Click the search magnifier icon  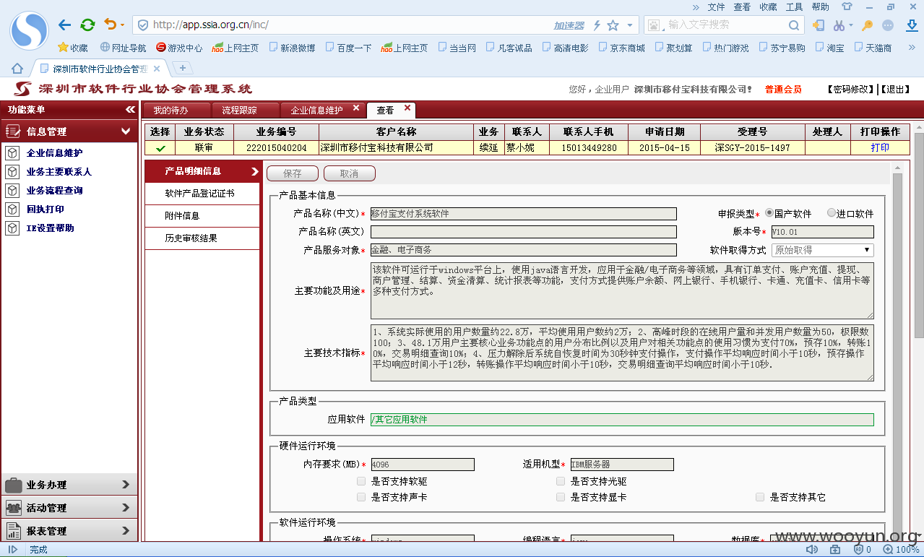tap(793, 25)
